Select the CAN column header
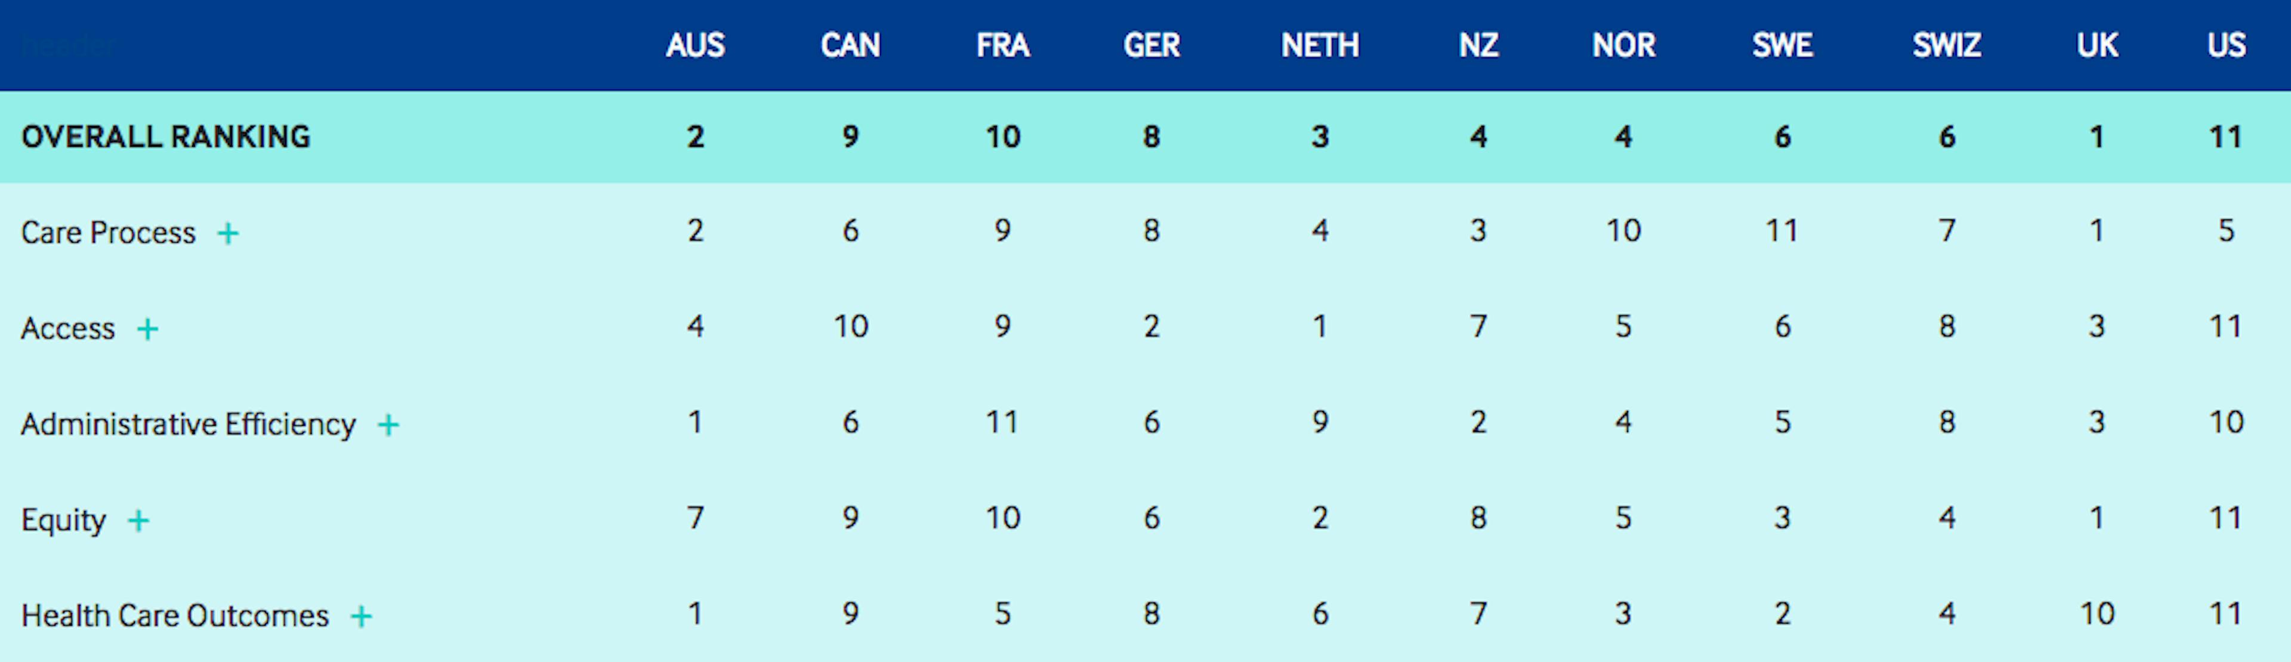 (850, 45)
